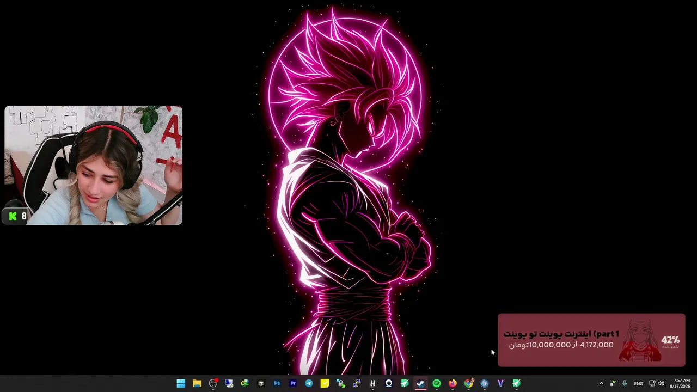Open File Explorer from the taskbar
This screenshot has height=392, width=697.
click(197, 383)
